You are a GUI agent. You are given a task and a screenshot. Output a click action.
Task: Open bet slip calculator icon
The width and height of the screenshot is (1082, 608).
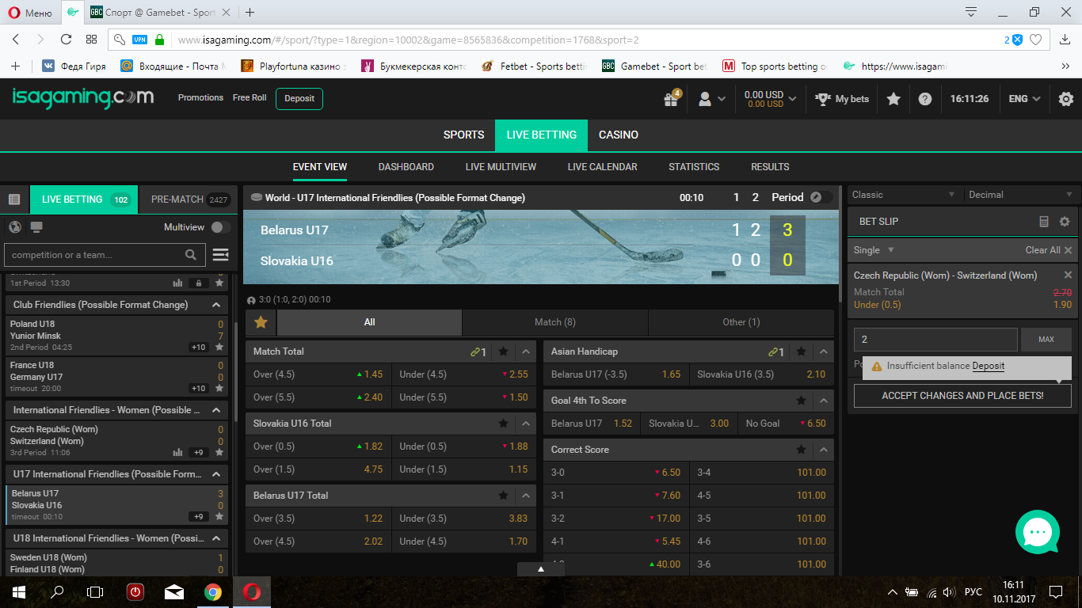(1044, 222)
